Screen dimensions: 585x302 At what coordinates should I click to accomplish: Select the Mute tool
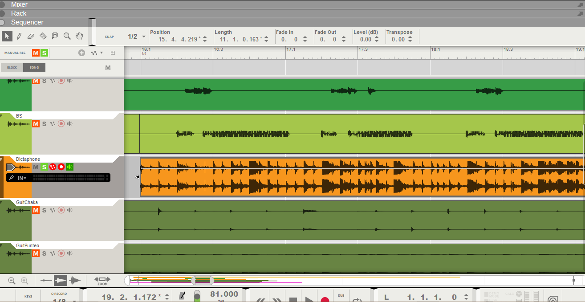tap(55, 36)
